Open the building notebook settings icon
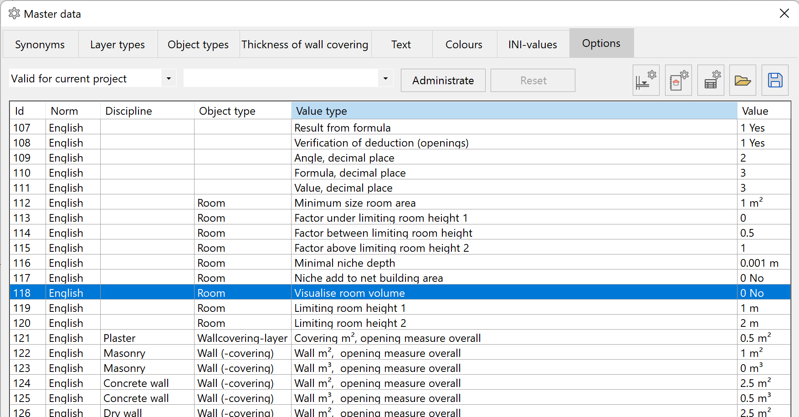799x417 pixels. 678,80
